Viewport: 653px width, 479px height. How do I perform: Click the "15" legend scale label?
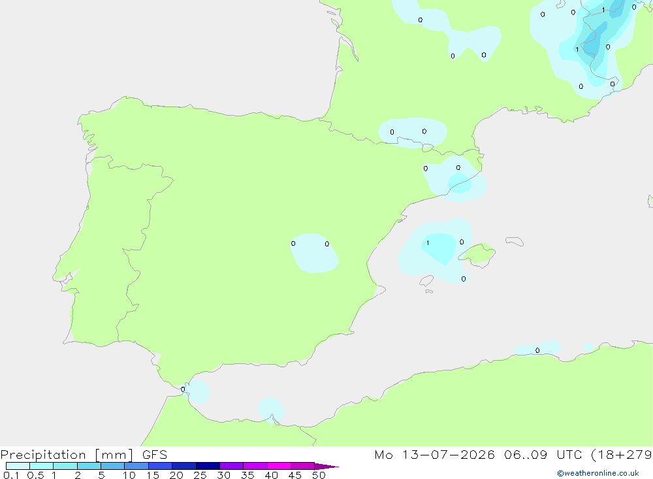tap(153, 475)
